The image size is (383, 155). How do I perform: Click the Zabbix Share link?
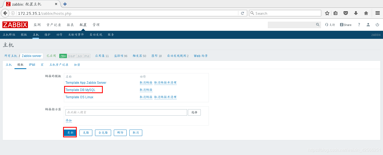(346, 25)
